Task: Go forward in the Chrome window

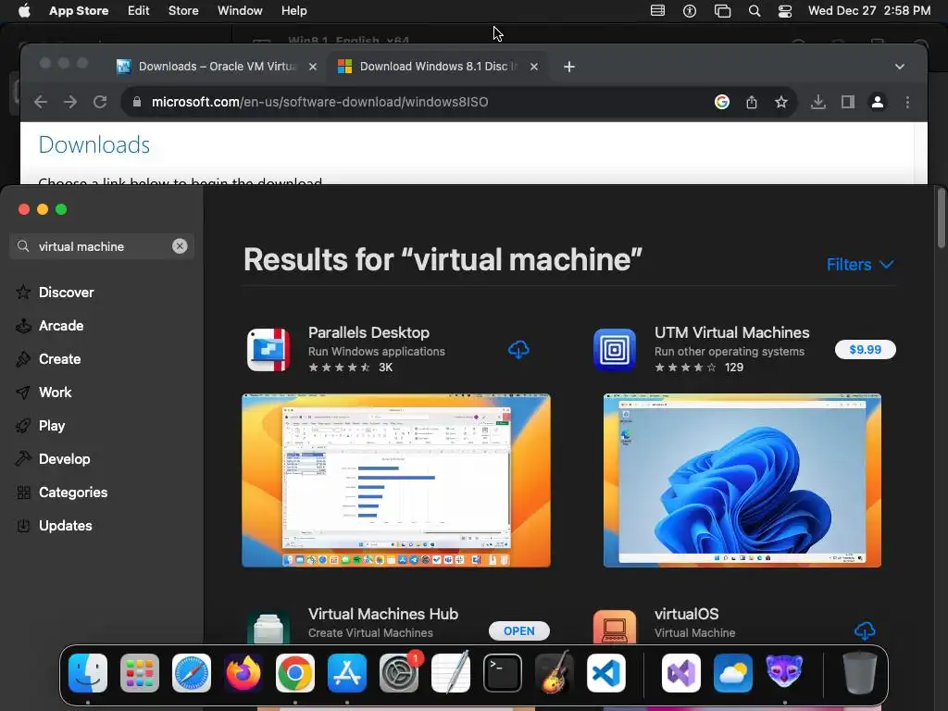Action: pos(70,102)
